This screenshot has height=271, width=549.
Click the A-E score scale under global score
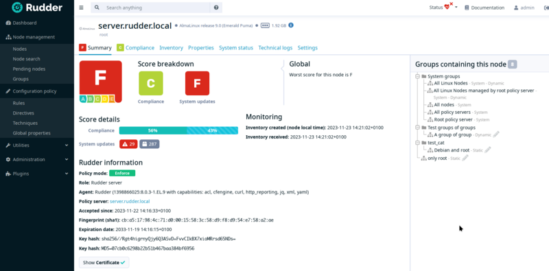[x=97, y=99]
